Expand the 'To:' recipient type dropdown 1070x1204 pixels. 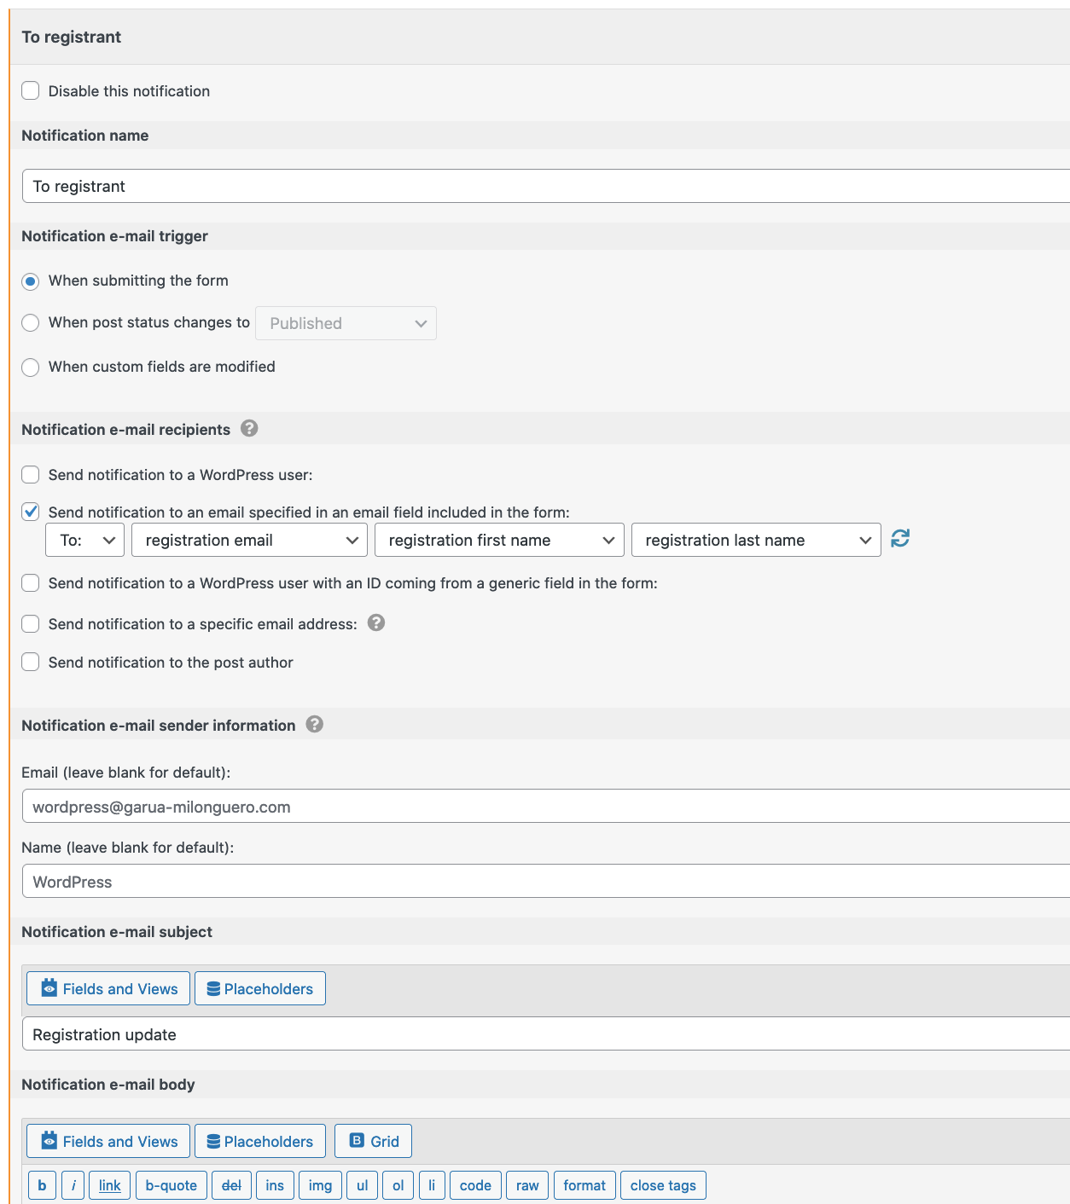click(85, 540)
